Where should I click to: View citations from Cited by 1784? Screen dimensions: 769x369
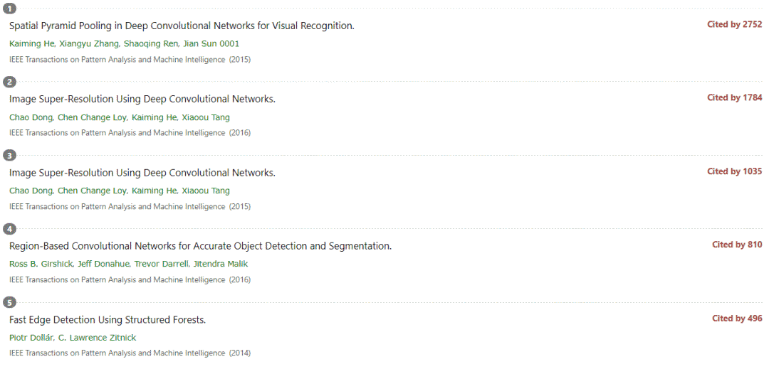coord(735,98)
